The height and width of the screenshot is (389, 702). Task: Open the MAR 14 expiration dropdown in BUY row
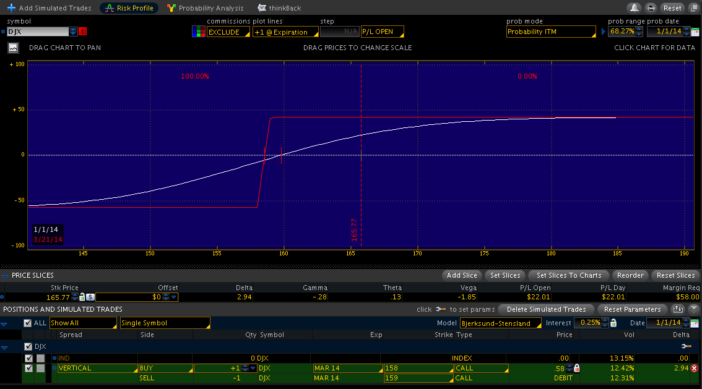tap(348, 368)
